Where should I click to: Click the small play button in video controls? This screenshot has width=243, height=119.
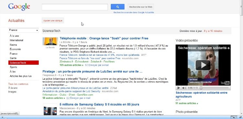(x=179, y=88)
